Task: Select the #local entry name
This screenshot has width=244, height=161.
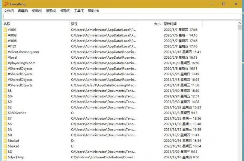Action: coord(12,58)
